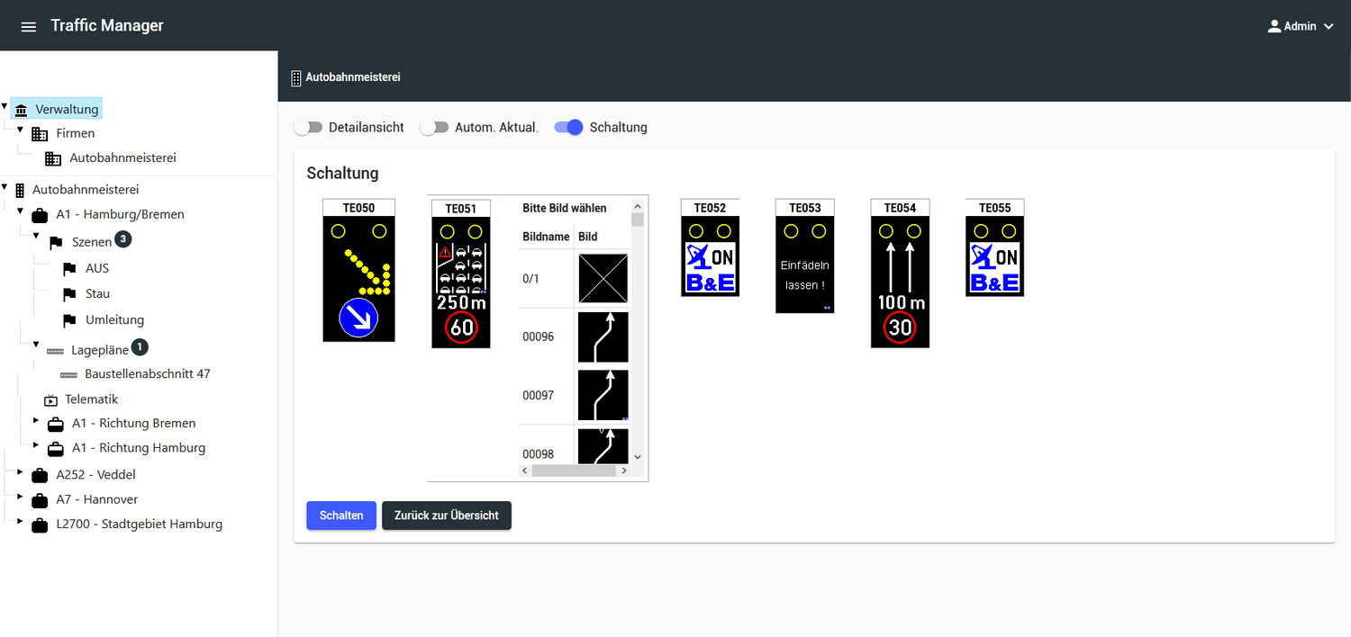Choose image 00096 thumbnail in the list
This screenshot has width=1351, height=637.
coord(603,337)
